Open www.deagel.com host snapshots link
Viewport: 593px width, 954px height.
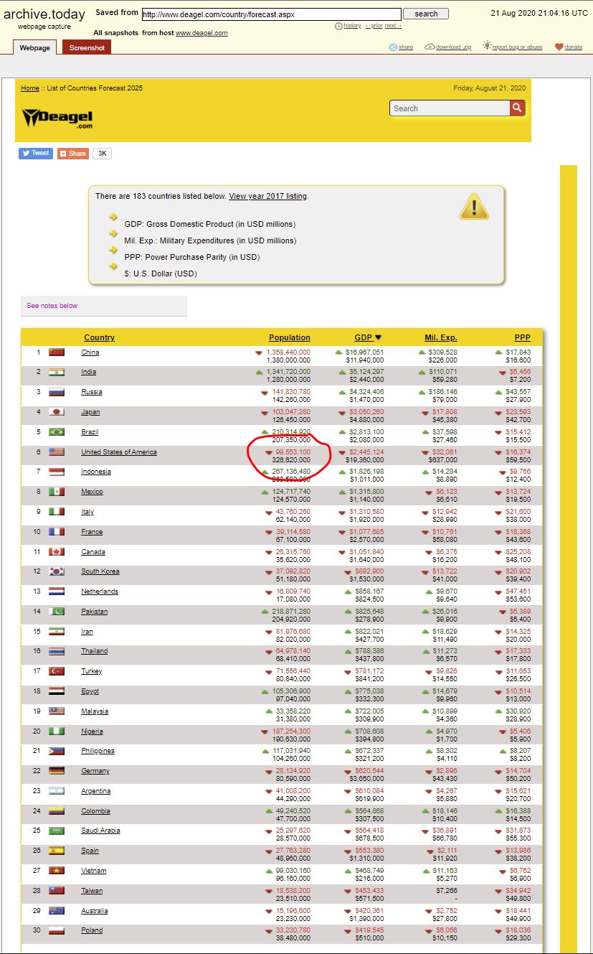201,33
